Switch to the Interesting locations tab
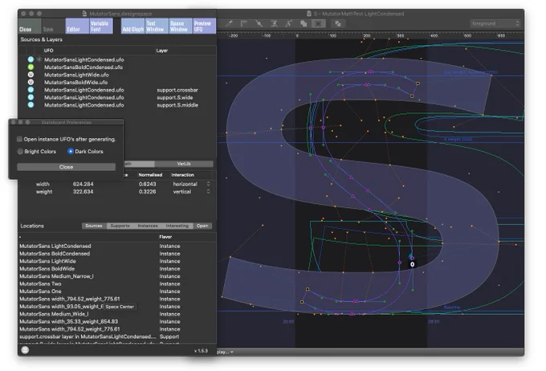Viewport: 546px width, 371px height. pyautogui.click(x=177, y=226)
